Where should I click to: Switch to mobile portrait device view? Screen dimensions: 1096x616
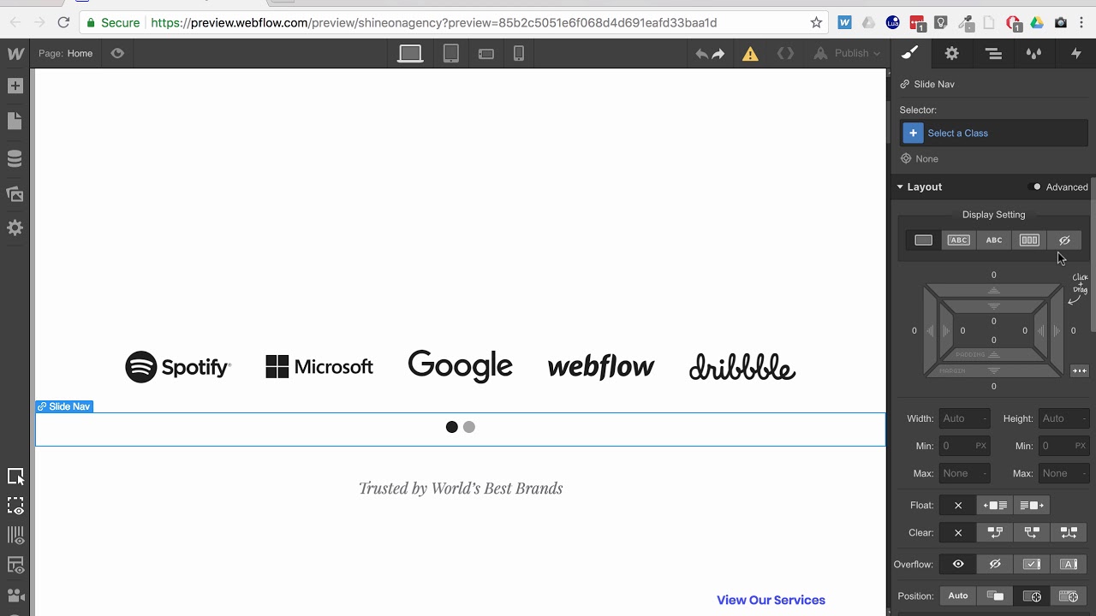click(x=518, y=54)
